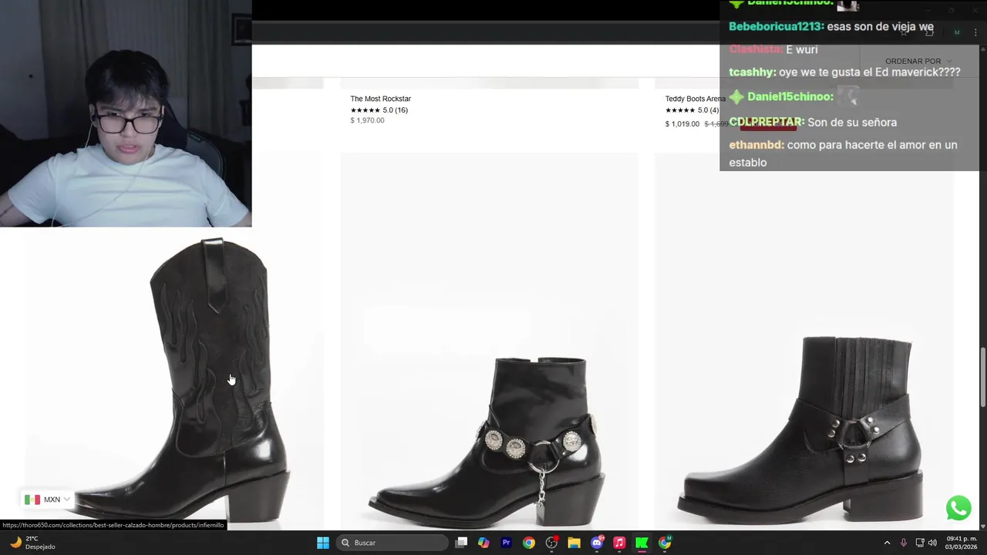Open the coin-chain ankle boot product image
Viewport: 987px width, 555px height.
click(x=490, y=341)
